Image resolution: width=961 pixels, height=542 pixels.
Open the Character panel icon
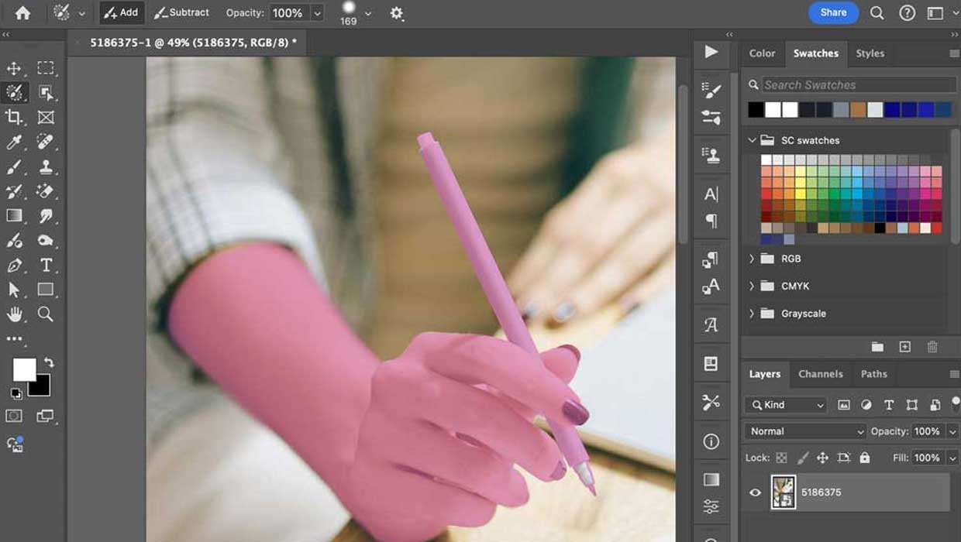(x=711, y=194)
